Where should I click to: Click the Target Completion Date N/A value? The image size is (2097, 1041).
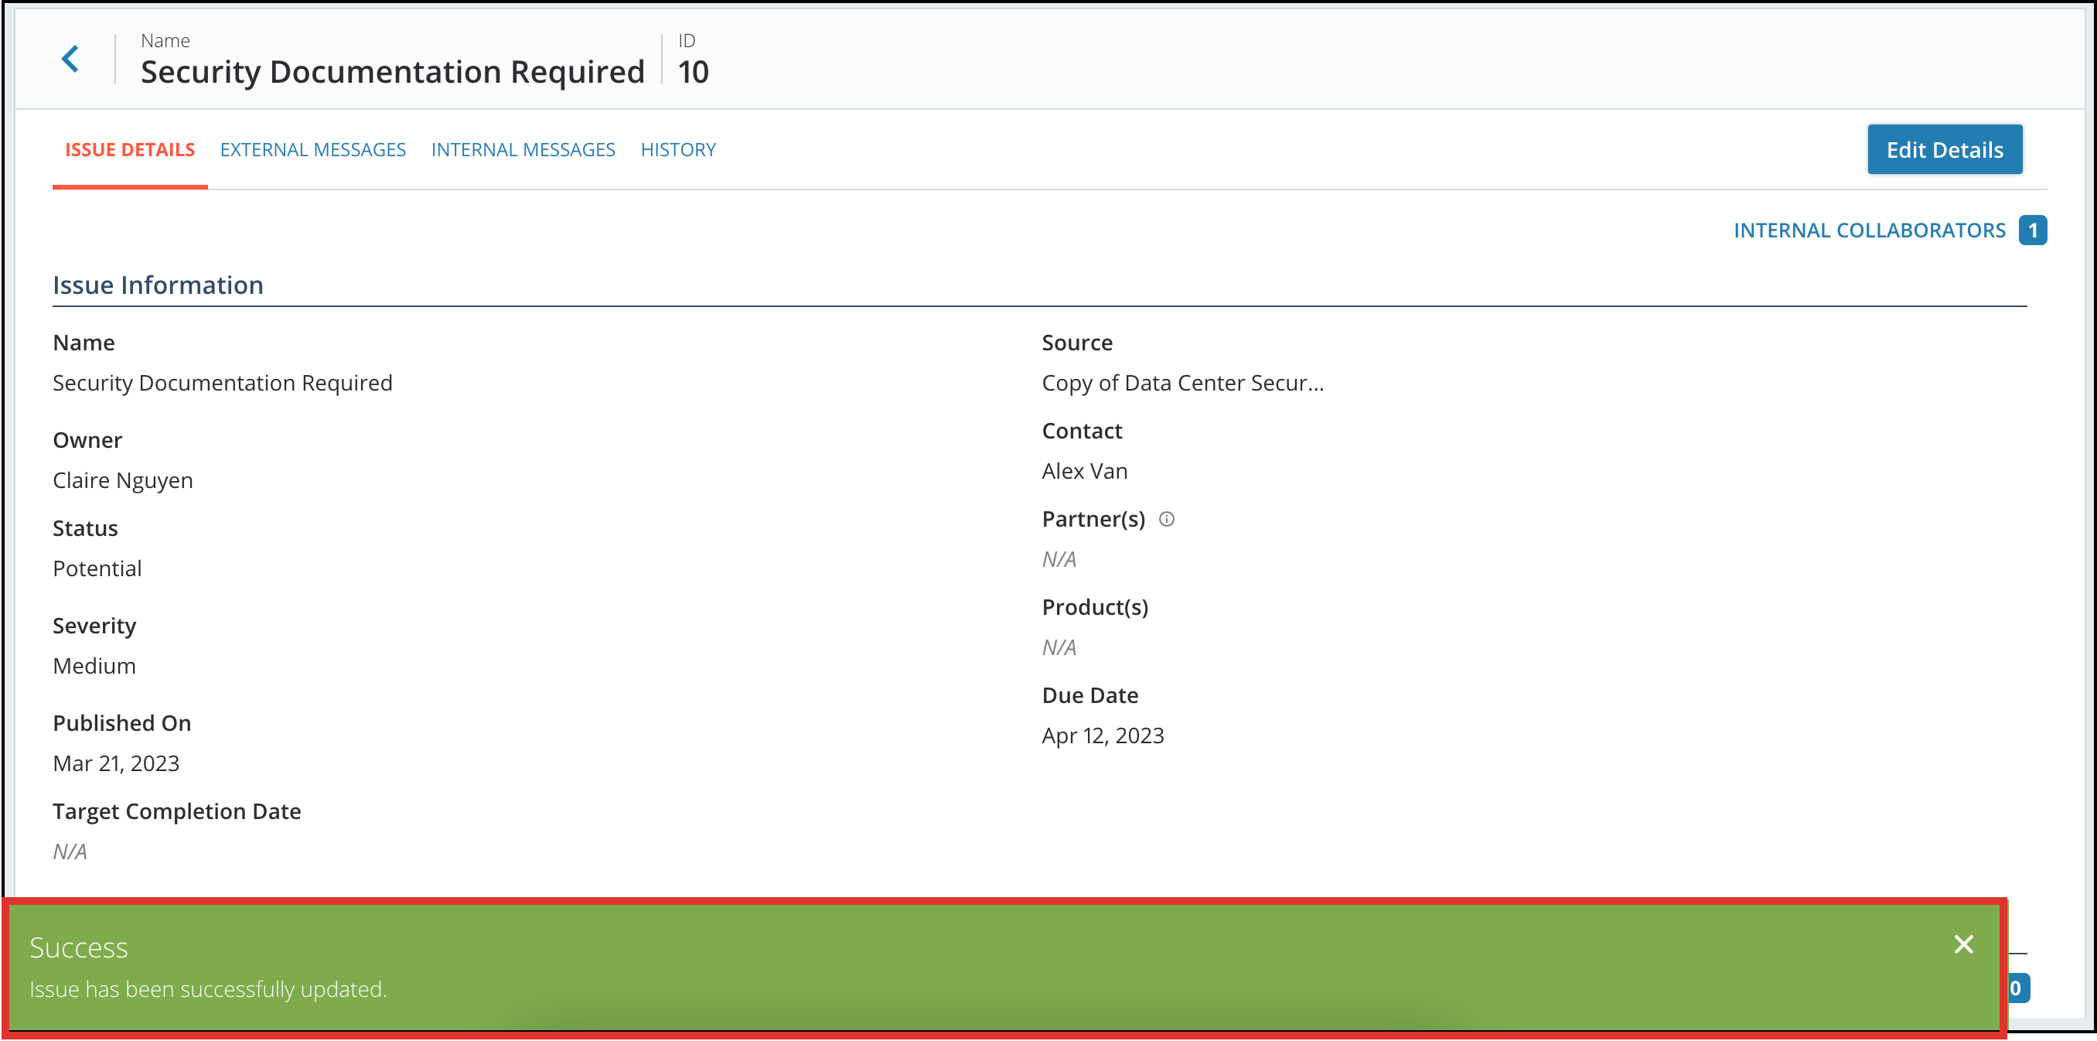click(x=70, y=852)
